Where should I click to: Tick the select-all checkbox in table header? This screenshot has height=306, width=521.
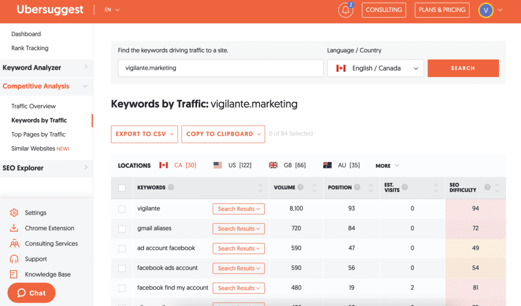click(122, 188)
